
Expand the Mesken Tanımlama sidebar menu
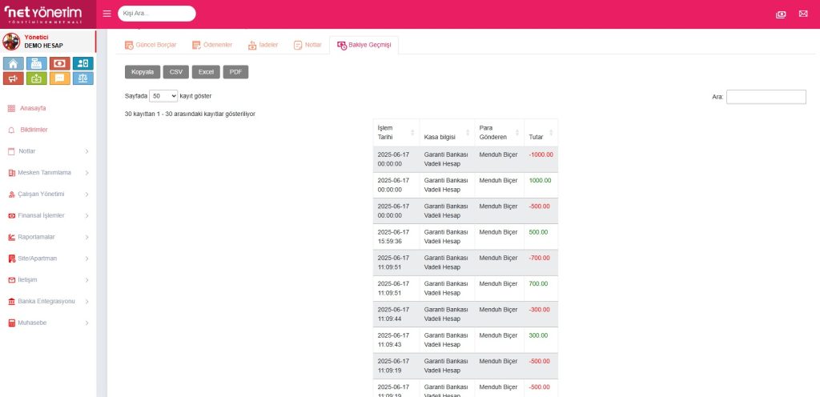pyautogui.click(x=47, y=172)
